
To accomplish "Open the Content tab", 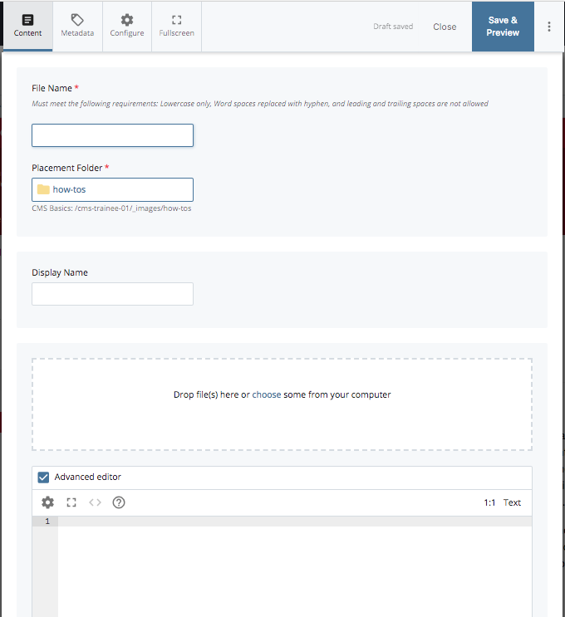I will (27, 26).
